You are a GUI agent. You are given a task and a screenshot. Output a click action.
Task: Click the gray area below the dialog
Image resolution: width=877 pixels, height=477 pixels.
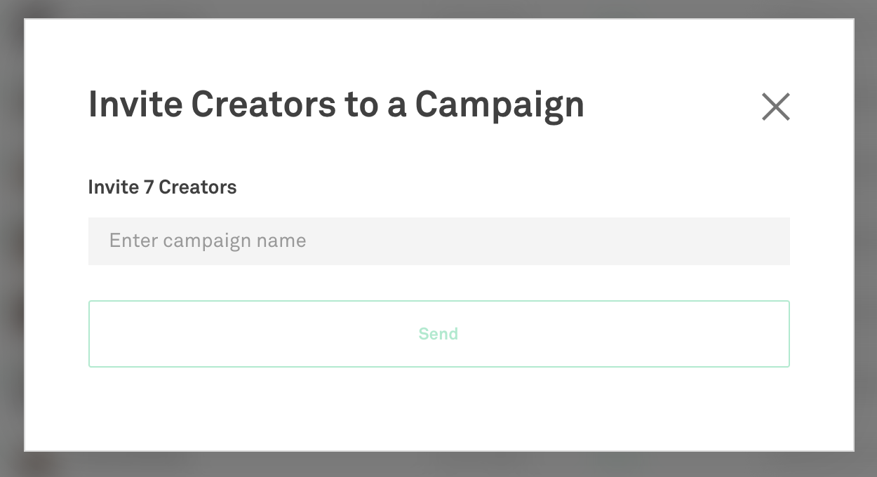pos(438,466)
